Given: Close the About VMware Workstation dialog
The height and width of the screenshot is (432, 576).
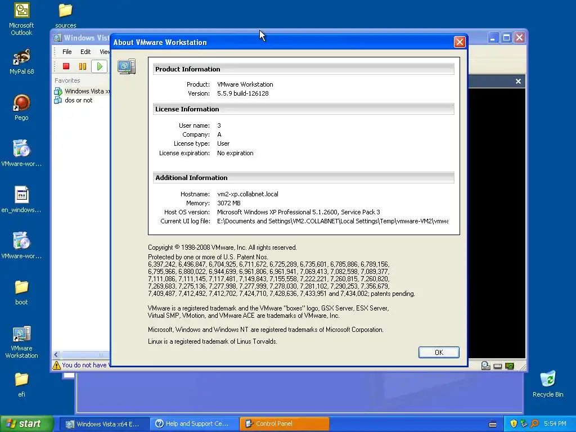Looking at the screenshot, I should tap(460, 42).
